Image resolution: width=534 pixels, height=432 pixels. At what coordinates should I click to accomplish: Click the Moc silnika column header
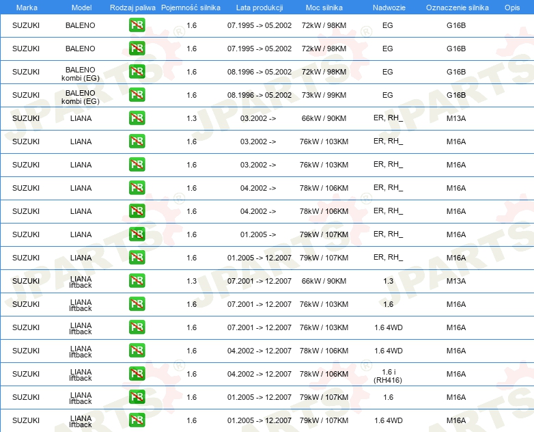pos(324,8)
